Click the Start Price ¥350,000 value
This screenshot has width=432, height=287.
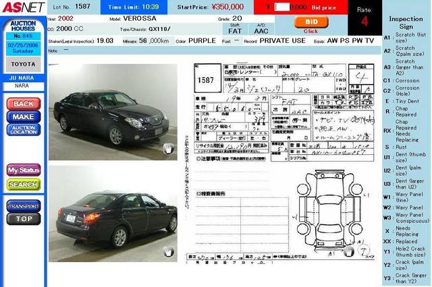click(227, 7)
